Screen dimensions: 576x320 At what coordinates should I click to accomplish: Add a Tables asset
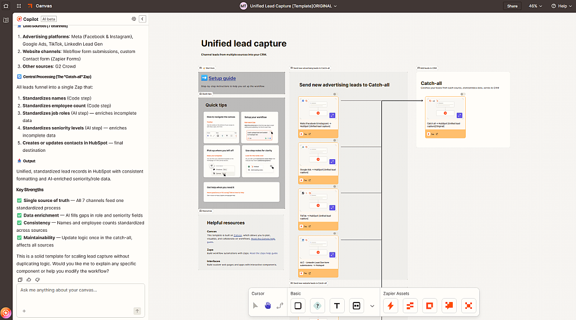[410, 306]
